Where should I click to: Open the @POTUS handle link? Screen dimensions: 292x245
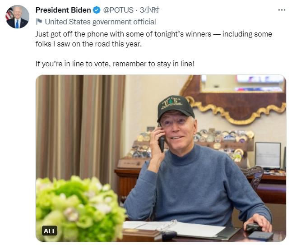click(x=119, y=10)
